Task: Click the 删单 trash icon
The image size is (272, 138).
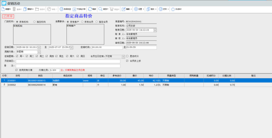Action: [x=14, y=9]
